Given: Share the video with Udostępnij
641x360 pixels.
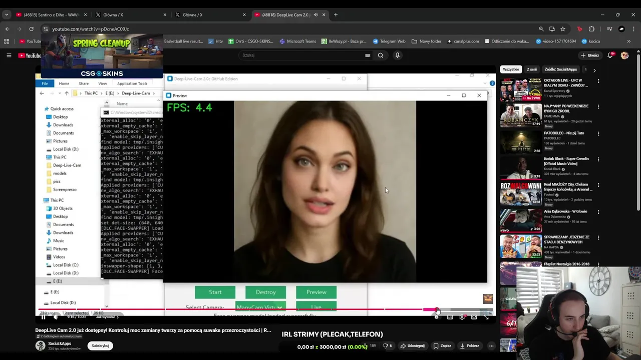Looking at the screenshot, I should [x=413, y=346].
